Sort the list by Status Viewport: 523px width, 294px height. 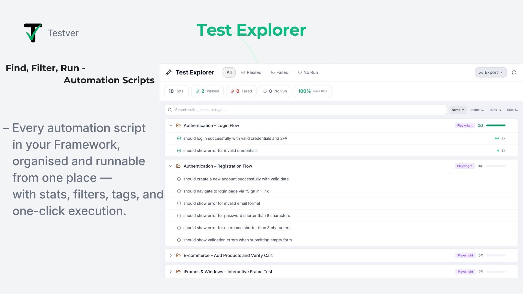(x=477, y=110)
